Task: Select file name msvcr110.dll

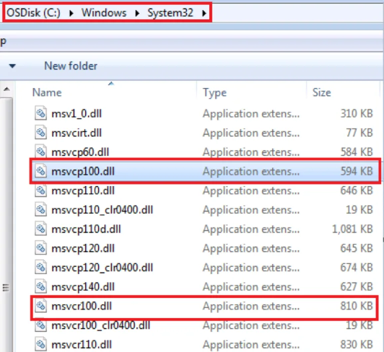Action: (x=81, y=345)
